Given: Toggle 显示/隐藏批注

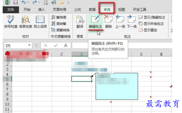Looking at the screenshot, I should [152, 17].
